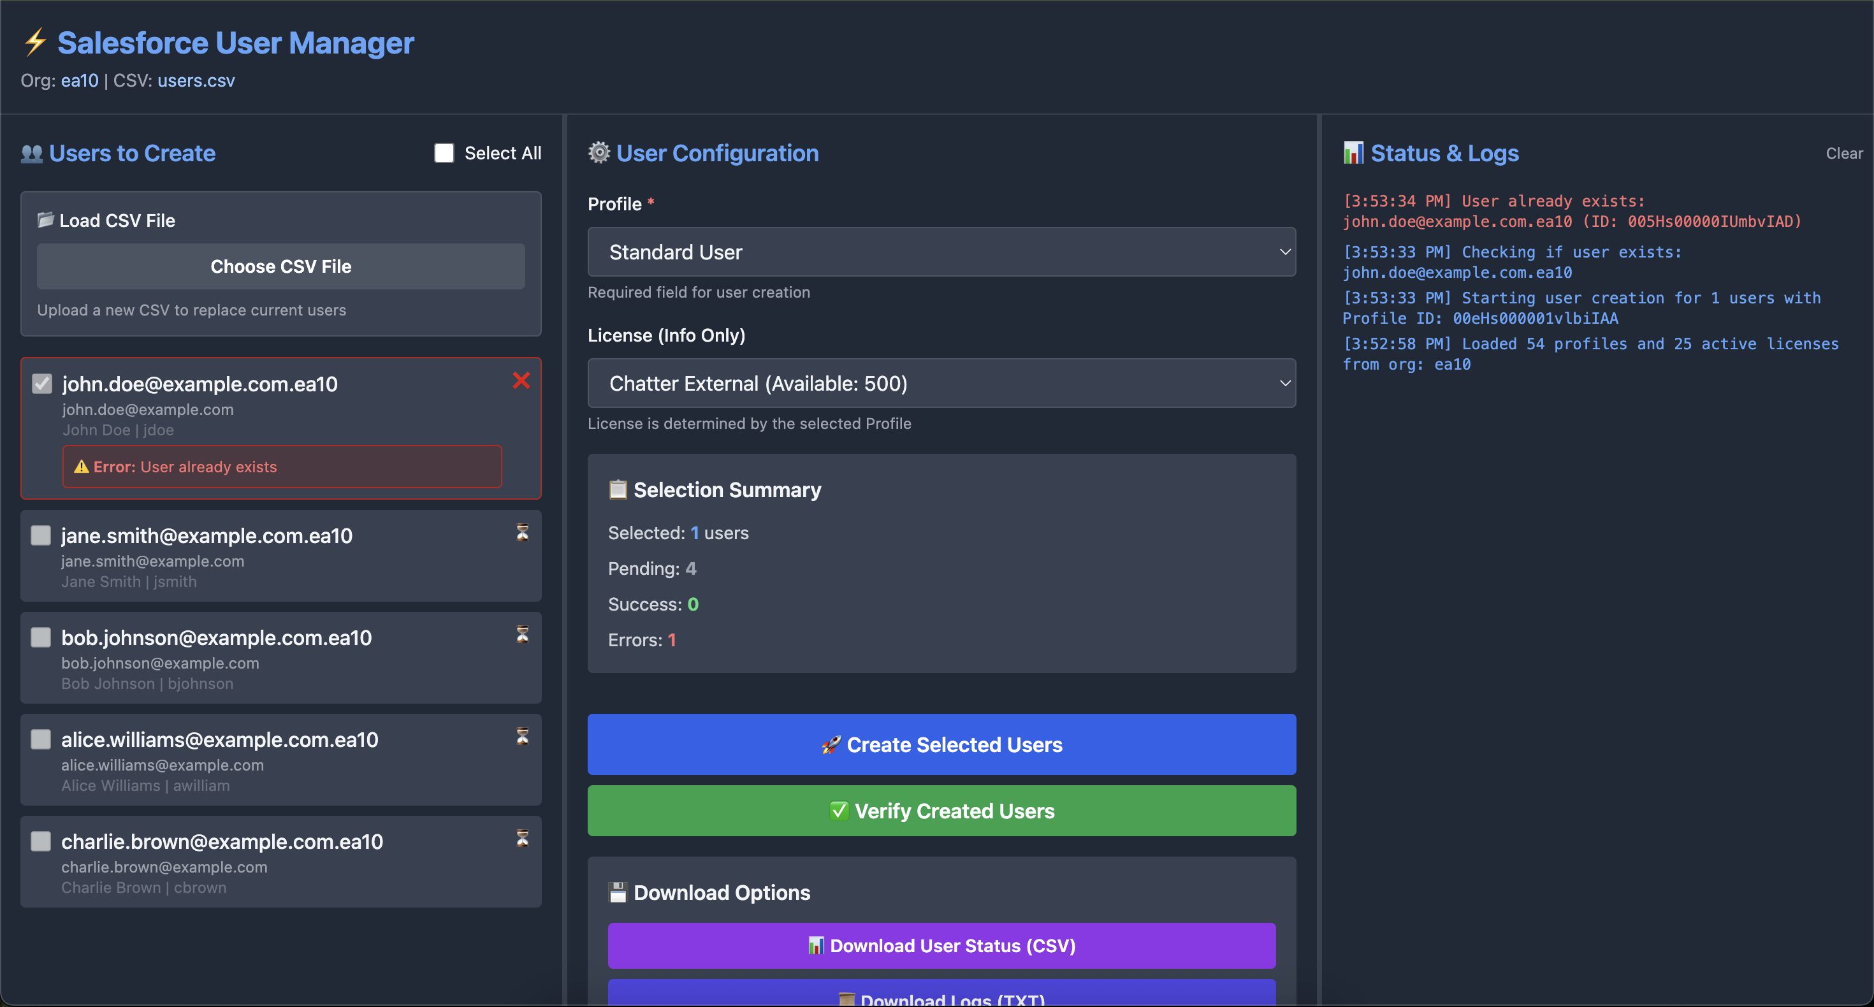Uncheck the john.doe user checkbox

(42, 384)
